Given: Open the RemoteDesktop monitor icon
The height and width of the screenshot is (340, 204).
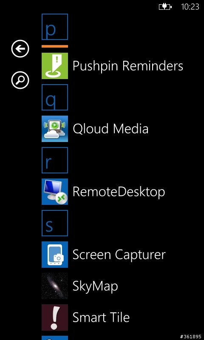Looking at the screenshot, I should [x=55, y=192].
